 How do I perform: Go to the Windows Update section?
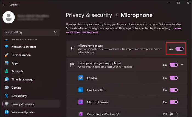[x=22, y=112]
